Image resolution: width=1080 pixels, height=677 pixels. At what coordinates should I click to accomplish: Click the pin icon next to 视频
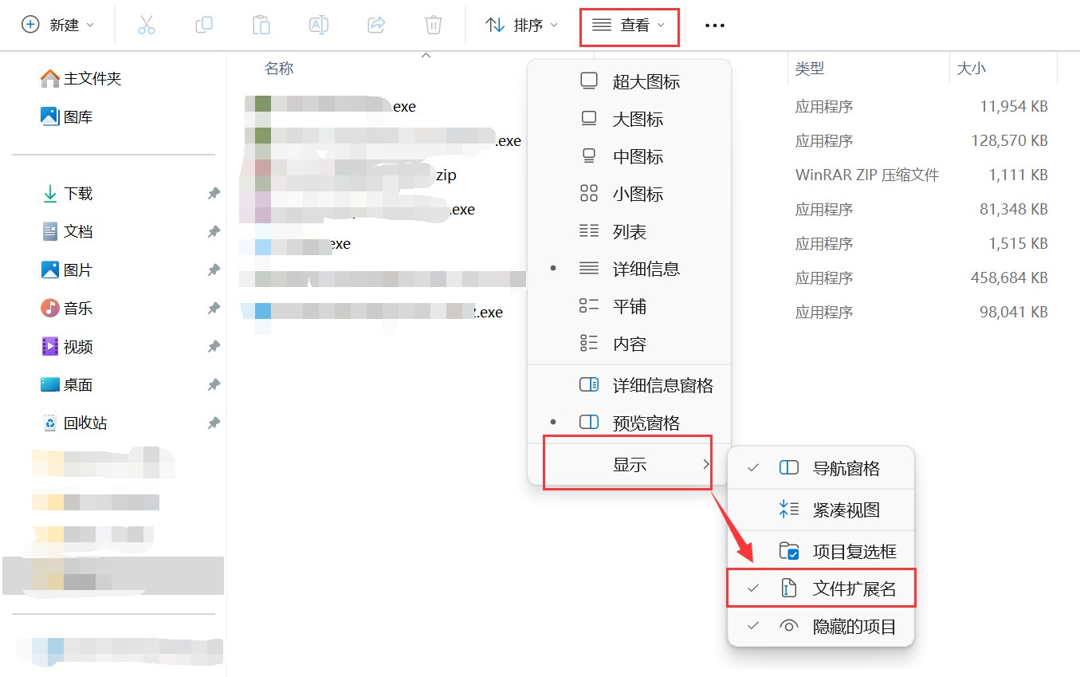214,346
